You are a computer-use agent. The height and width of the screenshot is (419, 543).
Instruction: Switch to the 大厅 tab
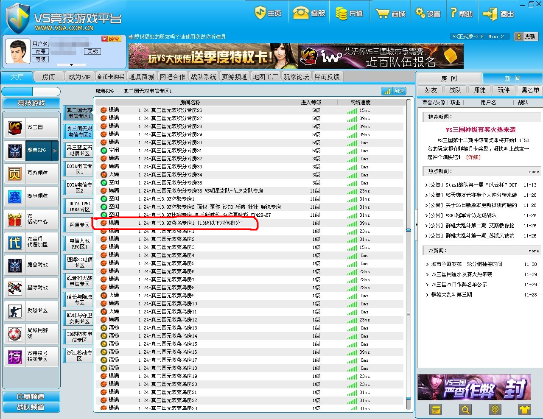coord(17,77)
